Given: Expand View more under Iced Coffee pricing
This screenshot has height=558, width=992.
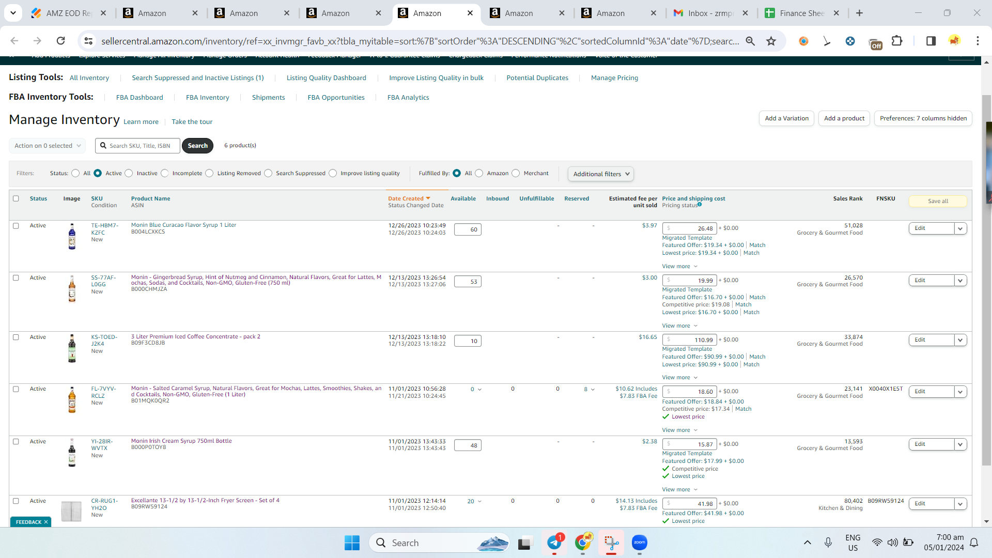Looking at the screenshot, I should [x=680, y=378].
